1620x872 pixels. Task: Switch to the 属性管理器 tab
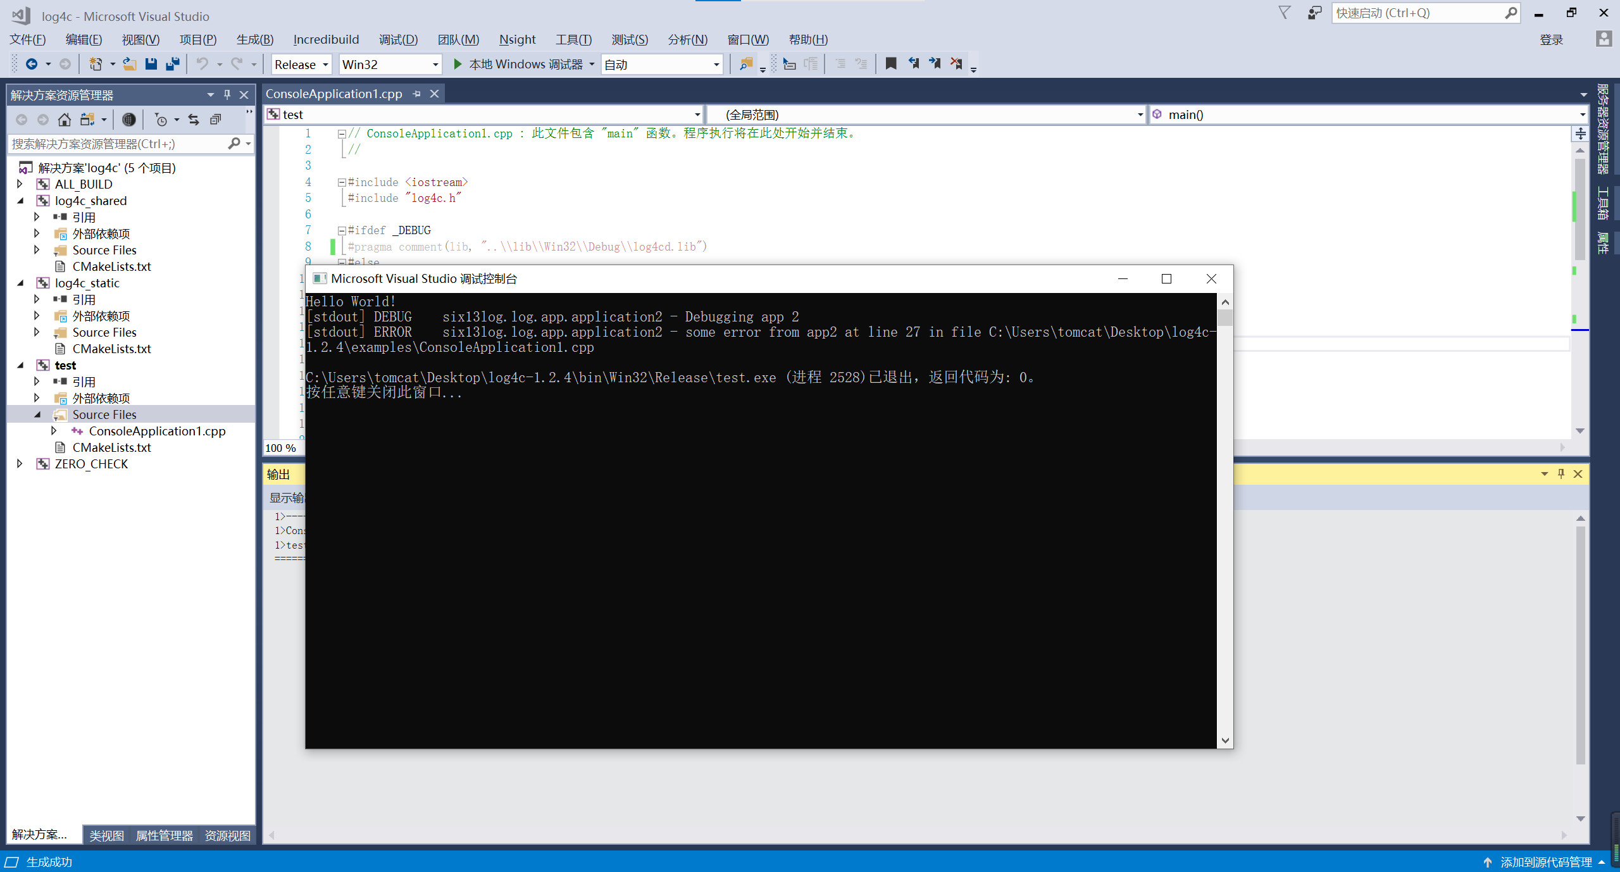click(x=164, y=835)
